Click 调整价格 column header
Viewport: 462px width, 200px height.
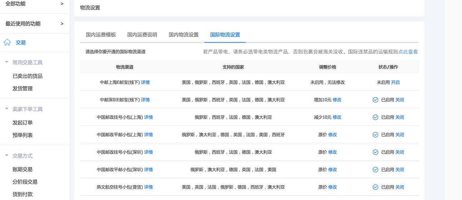tap(328, 67)
